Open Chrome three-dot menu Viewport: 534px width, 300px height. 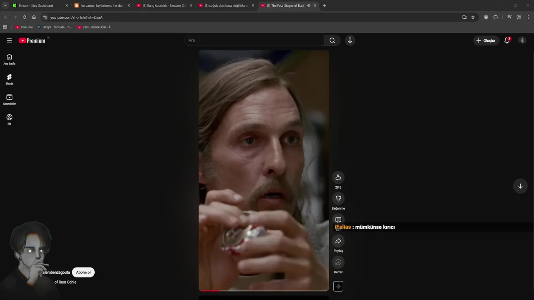click(x=529, y=17)
